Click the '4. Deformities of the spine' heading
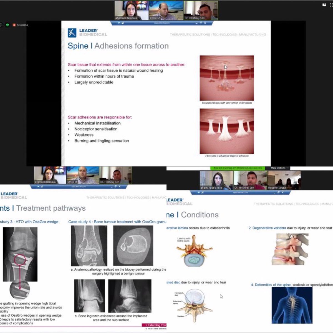This screenshot has width=333, height=333. (271, 285)
